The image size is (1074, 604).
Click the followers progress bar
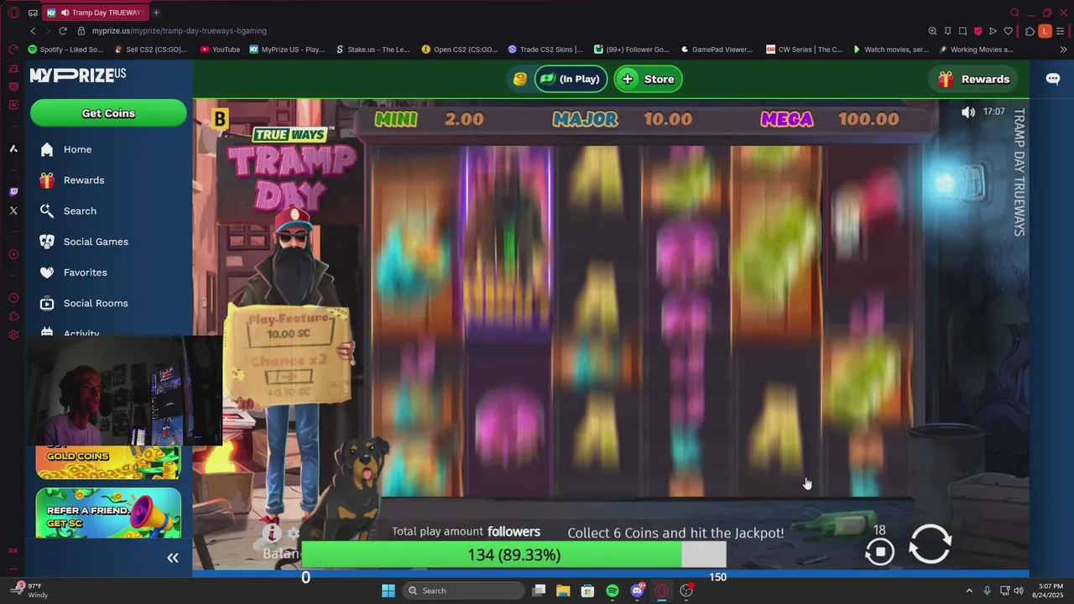(514, 555)
